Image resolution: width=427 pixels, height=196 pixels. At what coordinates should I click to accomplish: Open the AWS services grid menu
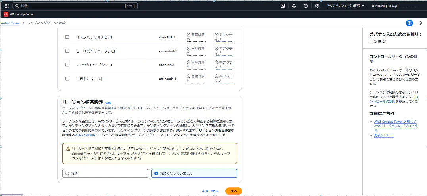[x=7, y=6]
